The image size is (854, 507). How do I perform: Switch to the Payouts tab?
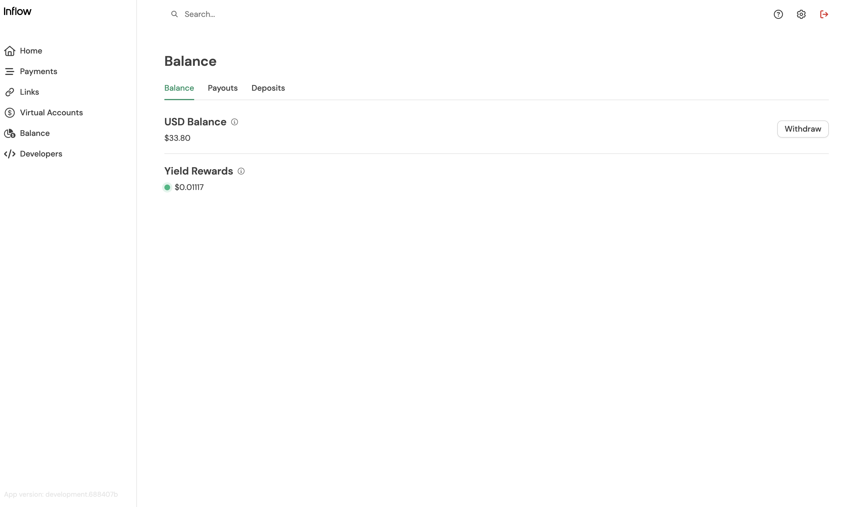pos(223,88)
